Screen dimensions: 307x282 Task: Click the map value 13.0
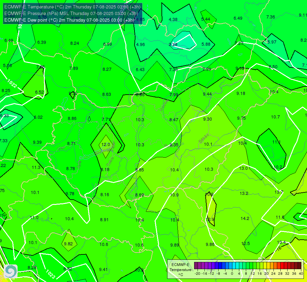click(243, 168)
